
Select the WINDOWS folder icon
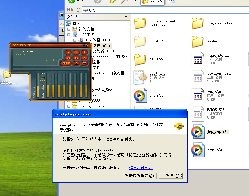(x=140, y=60)
